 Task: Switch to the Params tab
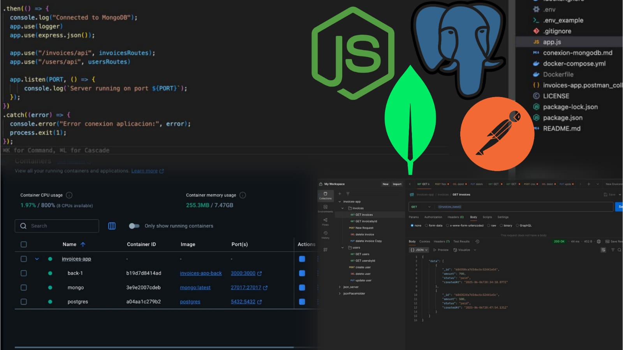pyautogui.click(x=414, y=217)
